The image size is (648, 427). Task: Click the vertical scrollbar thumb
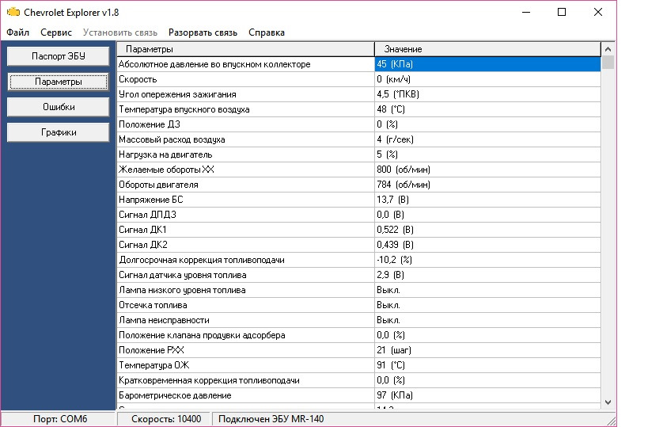point(608,63)
